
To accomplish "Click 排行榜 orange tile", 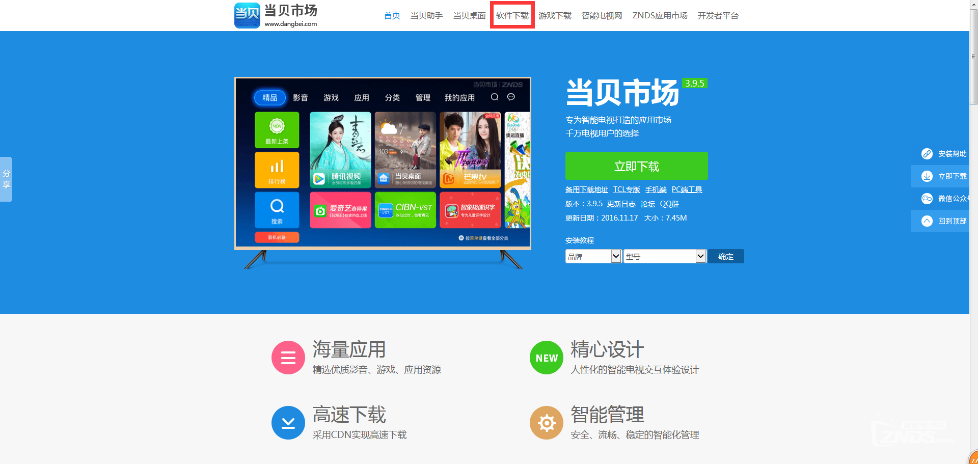I will coord(277,170).
